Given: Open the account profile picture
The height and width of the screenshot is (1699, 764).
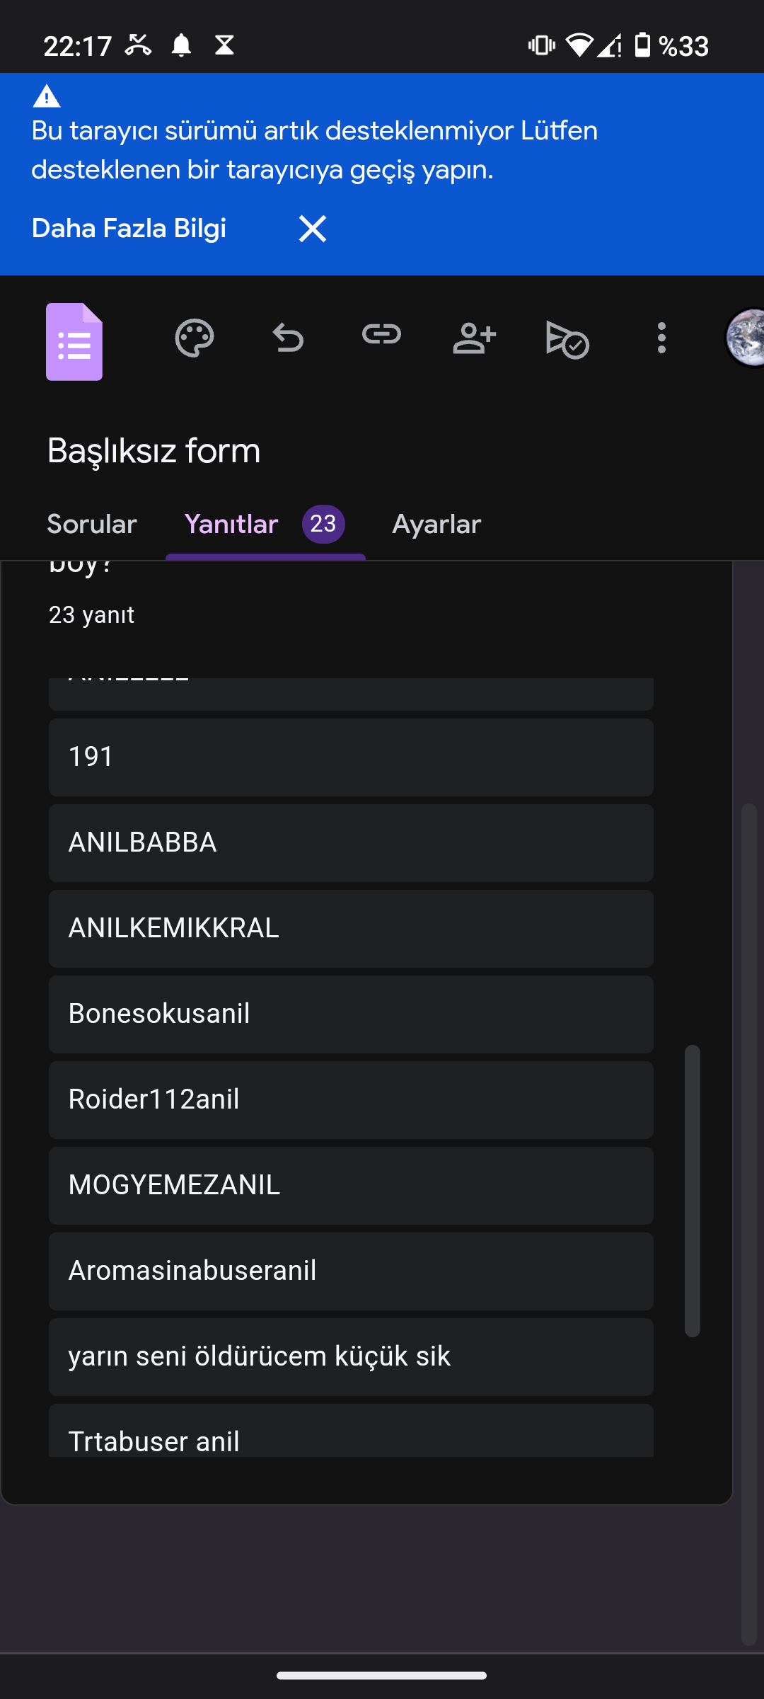Looking at the screenshot, I should tap(746, 338).
